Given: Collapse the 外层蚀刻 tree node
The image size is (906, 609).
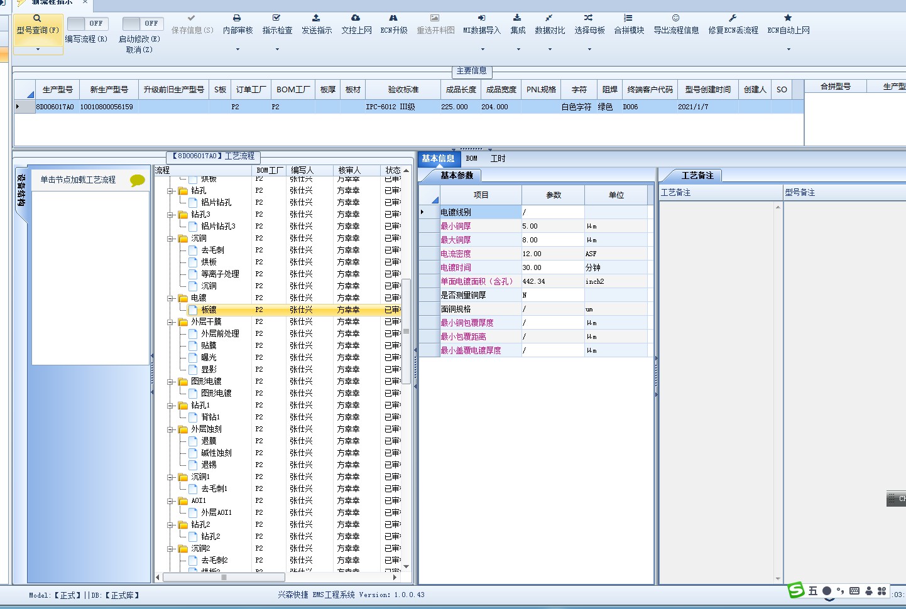Looking at the screenshot, I should (170, 429).
